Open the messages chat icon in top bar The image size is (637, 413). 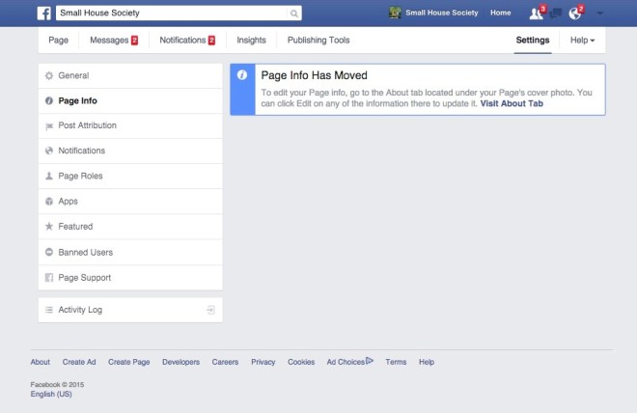(555, 14)
